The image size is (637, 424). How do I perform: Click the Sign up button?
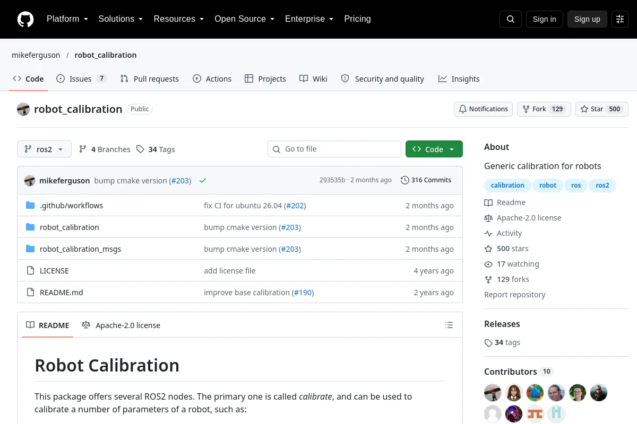click(587, 19)
